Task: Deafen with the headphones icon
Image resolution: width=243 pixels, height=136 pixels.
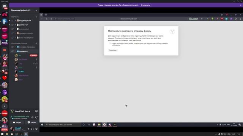Action: pyautogui.click(x=32, y=129)
